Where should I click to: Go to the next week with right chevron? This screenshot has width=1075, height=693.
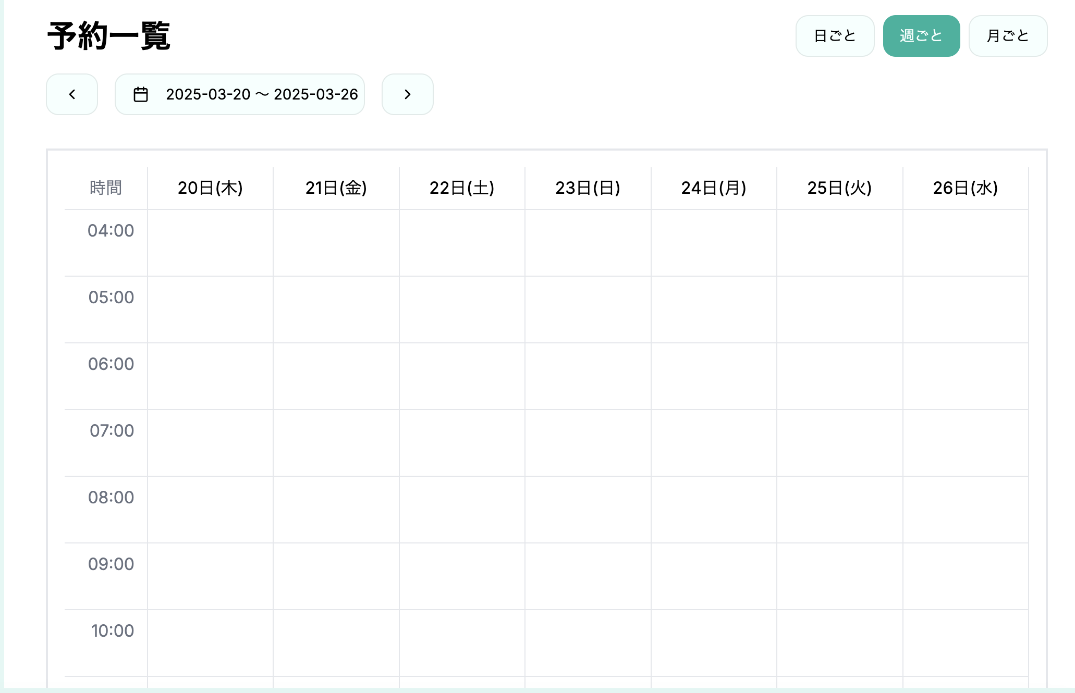[408, 94]
